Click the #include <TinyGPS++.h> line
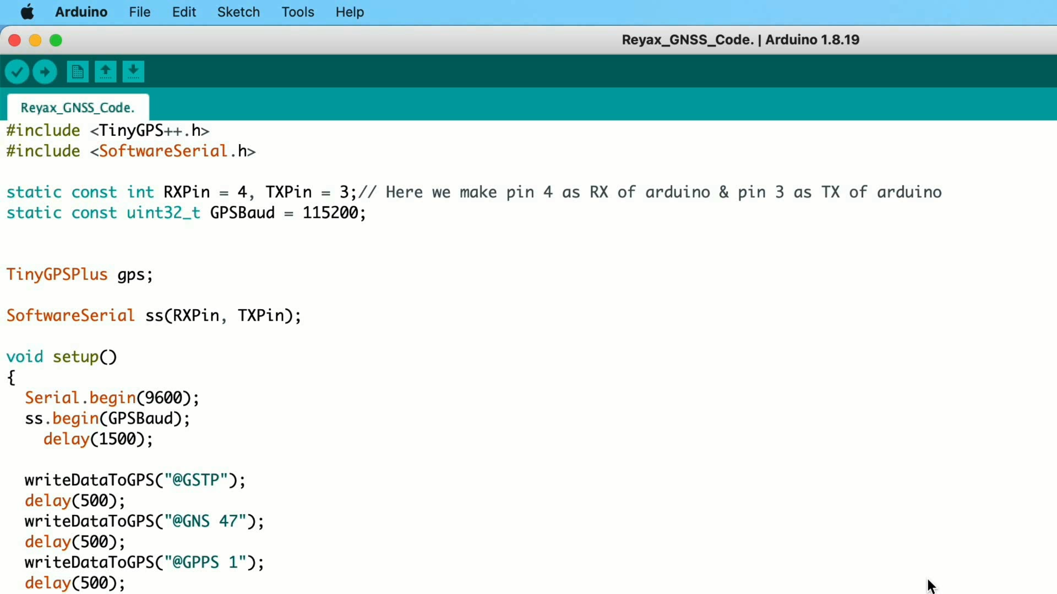The height and width of the screenshot is (594, 1057). click(108, 131)
